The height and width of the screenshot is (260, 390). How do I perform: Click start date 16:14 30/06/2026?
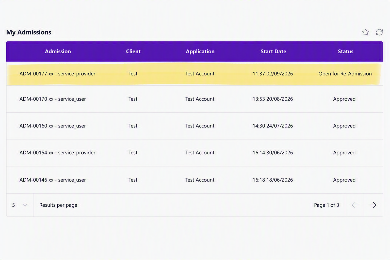point(273,153)
